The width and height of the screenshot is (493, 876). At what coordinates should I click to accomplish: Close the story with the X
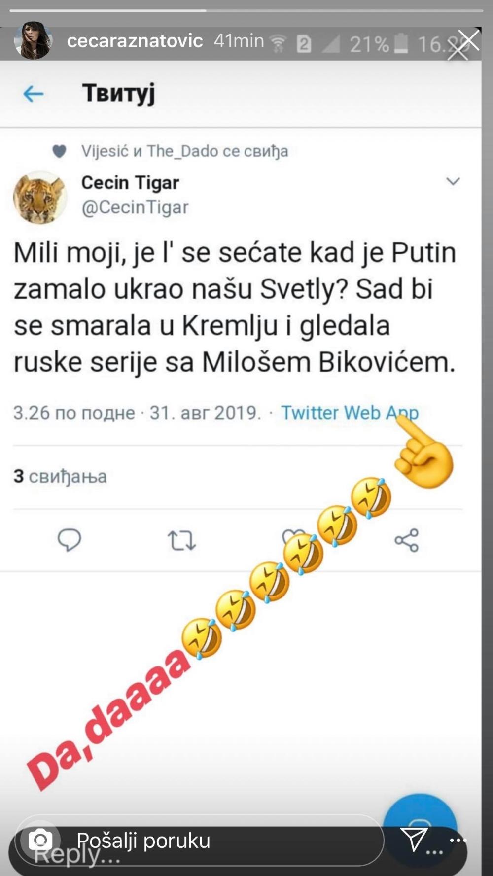pyautogui.click(x=468, y=40)
